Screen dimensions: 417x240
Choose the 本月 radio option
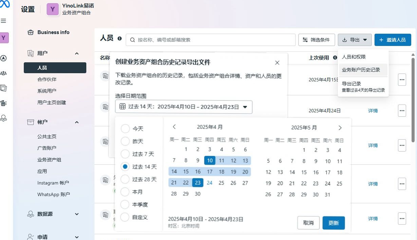click(125, 192)
